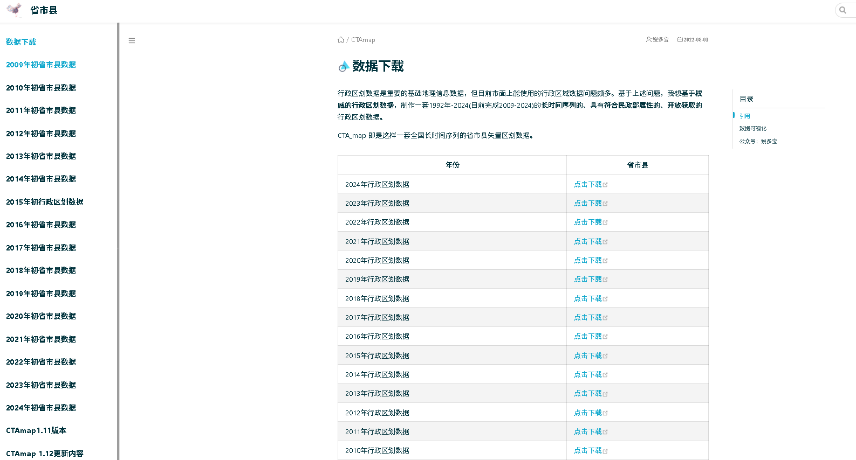
Task: Toggle sidebar with hamburger icon
Action: pos(132,40)
